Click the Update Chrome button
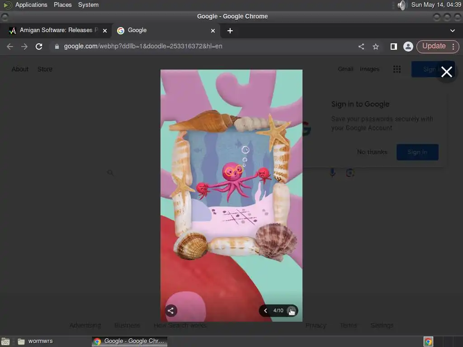The width and height of the screenshot is (463, 347). pos(434,46)
